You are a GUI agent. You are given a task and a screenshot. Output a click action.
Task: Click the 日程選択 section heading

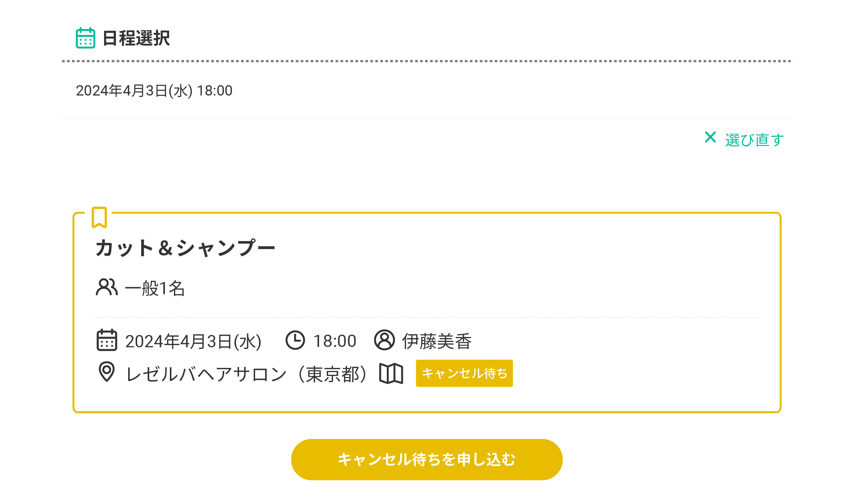pyautogui.click(x=136, y=39)
